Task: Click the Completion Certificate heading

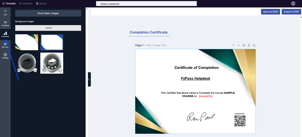Action: (x=148, y=32)
